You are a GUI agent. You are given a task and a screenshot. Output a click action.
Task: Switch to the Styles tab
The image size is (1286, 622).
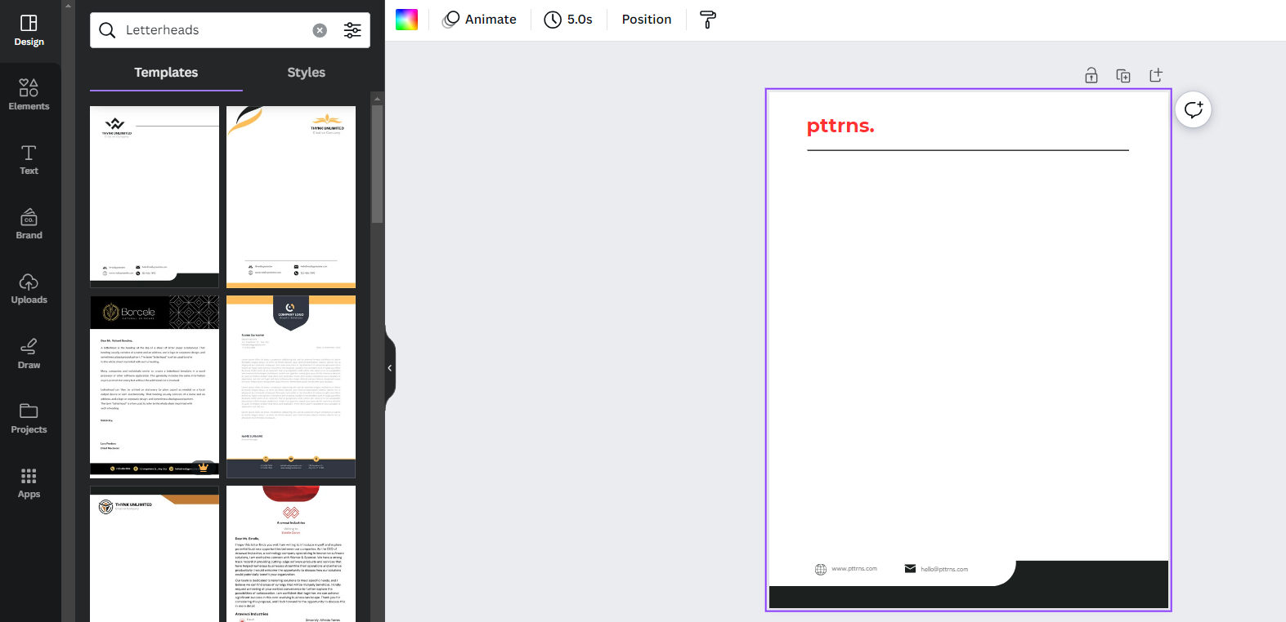coord(307,73)
